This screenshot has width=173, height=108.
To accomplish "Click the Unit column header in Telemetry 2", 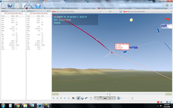I will pyautogui.click(x=44, y=16).
